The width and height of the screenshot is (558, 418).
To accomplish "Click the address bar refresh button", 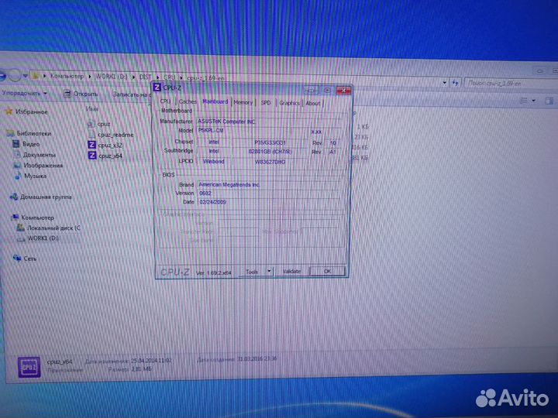I will 456,83.
